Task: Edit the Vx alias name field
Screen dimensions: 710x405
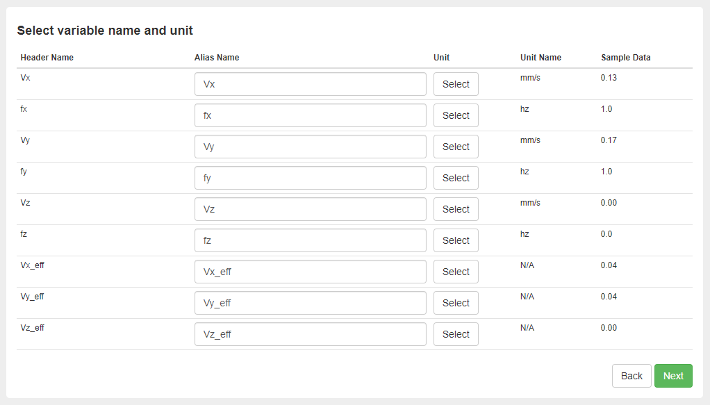Action: (x=310, y=84)
